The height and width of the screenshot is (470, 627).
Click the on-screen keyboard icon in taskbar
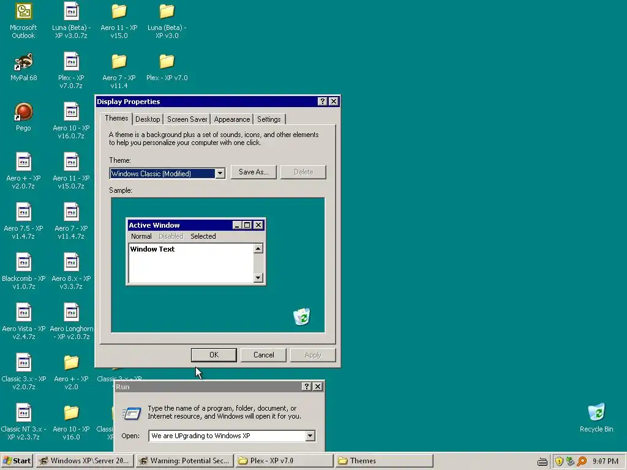(x=543, y=461)
